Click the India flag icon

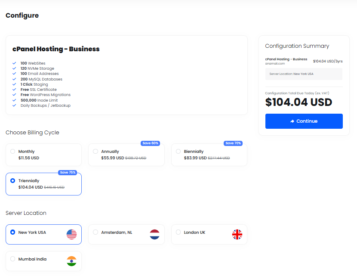71,261
